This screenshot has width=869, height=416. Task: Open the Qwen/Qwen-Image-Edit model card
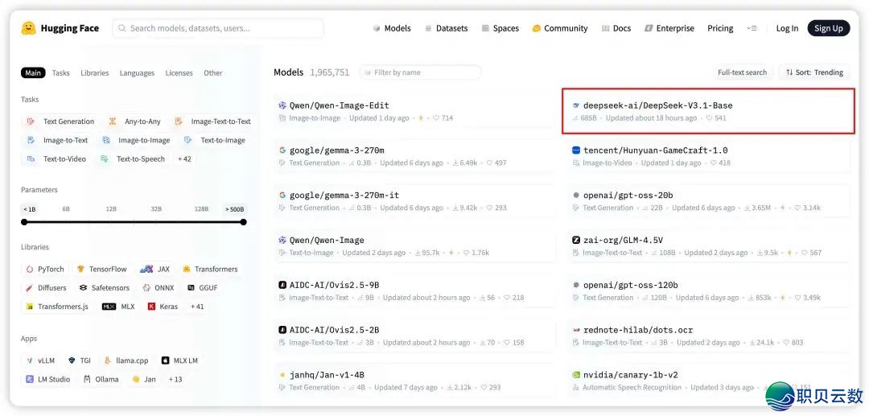[x=414, y=111]
